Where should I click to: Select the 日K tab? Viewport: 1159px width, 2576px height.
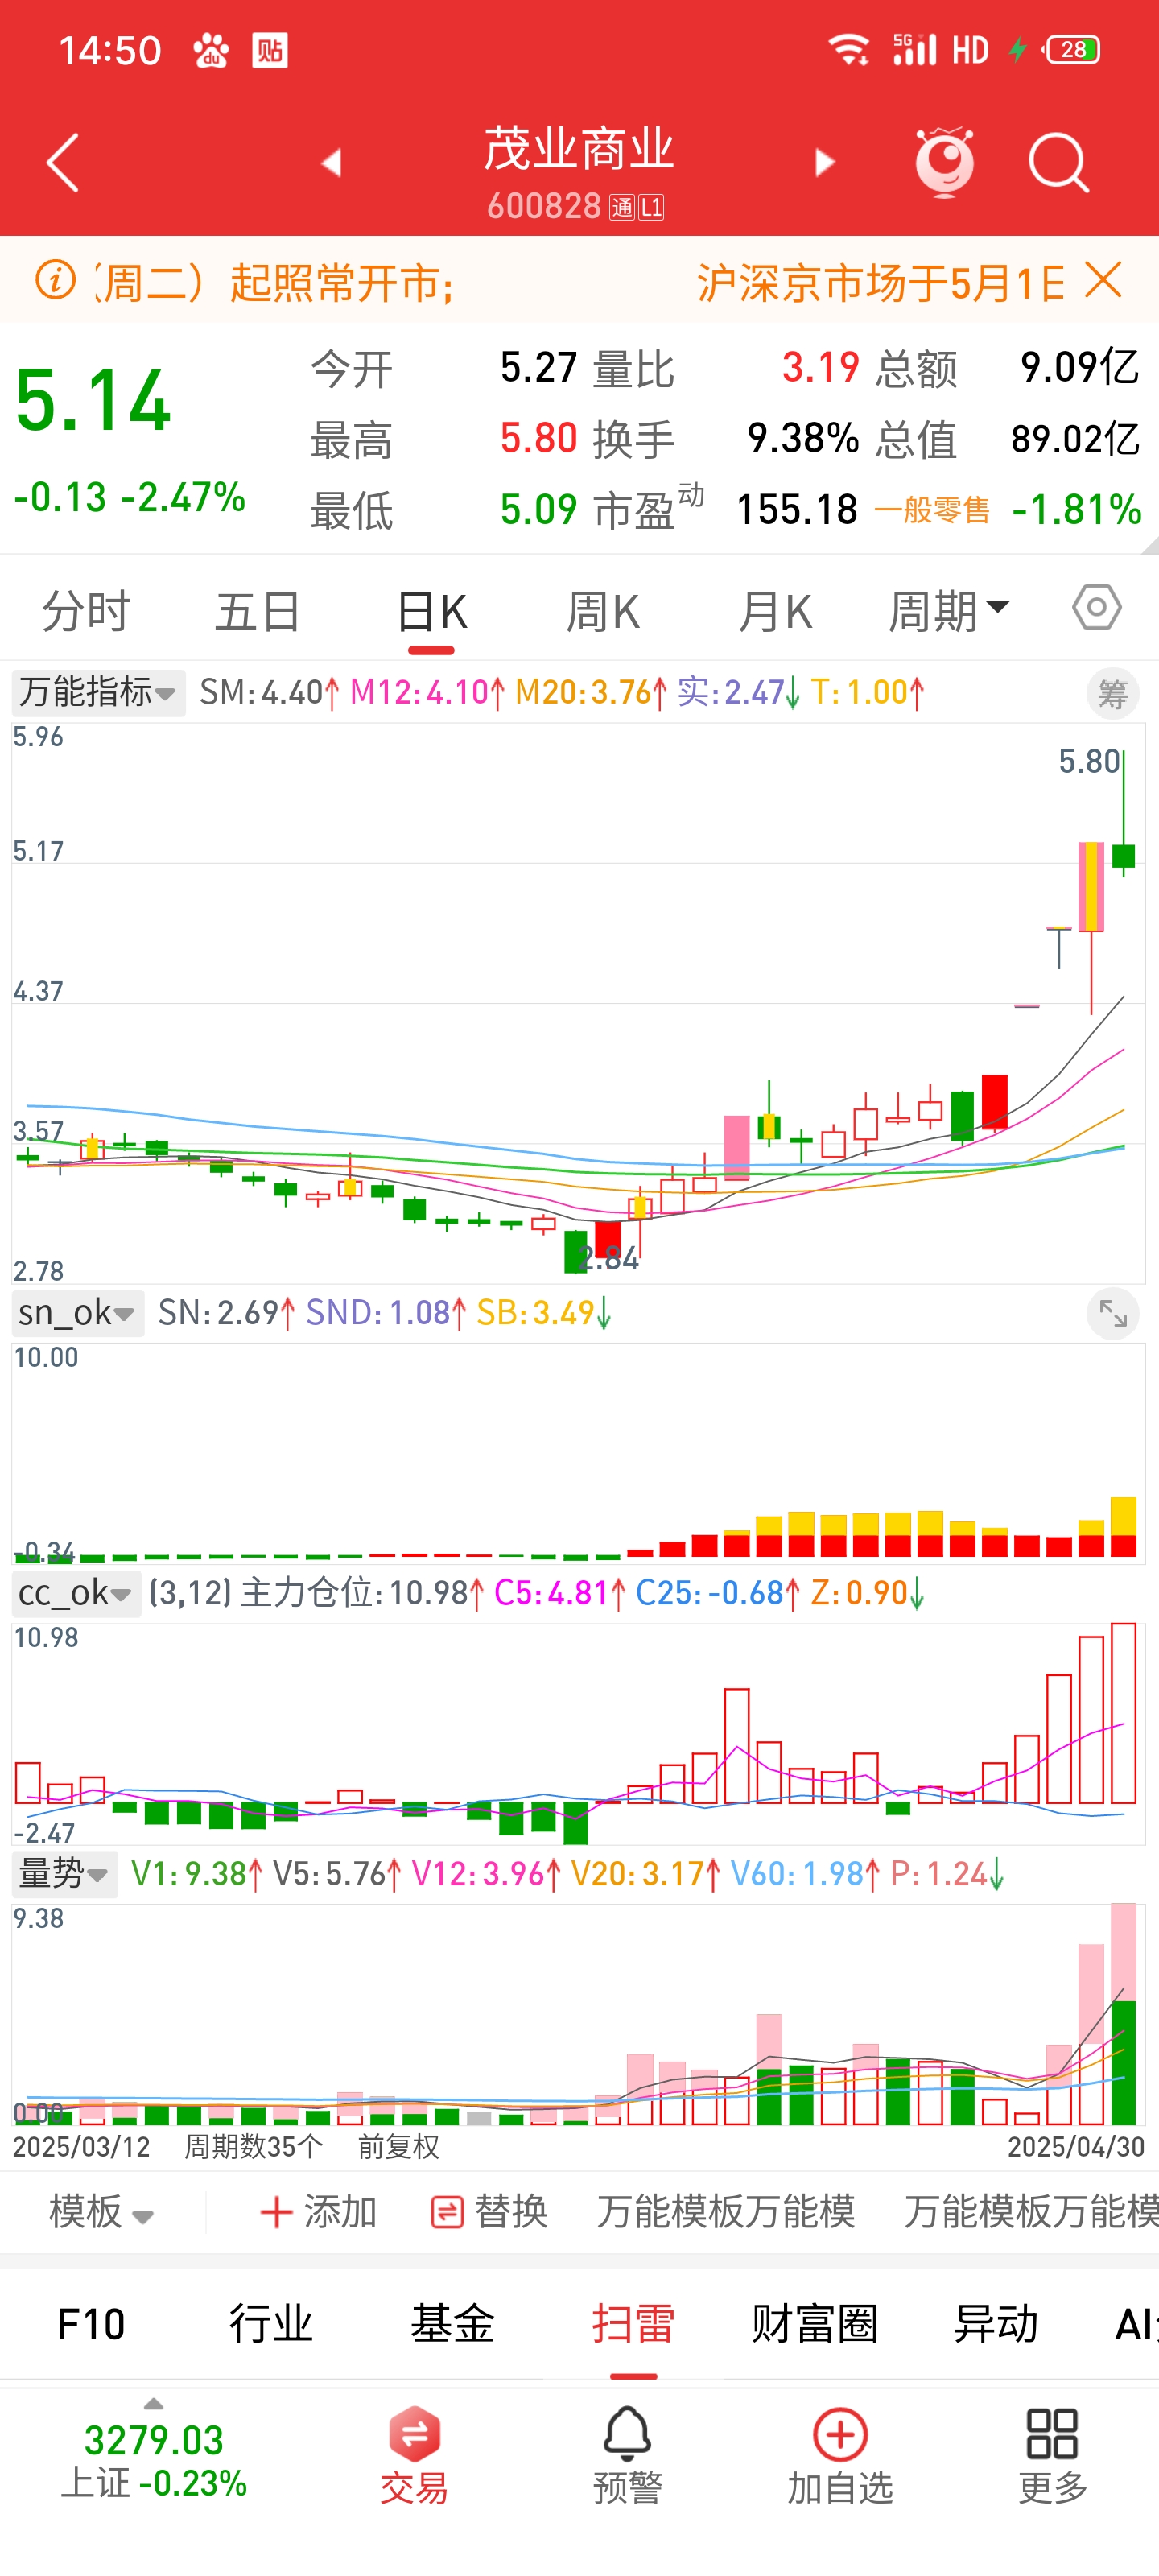pos(431,610)
